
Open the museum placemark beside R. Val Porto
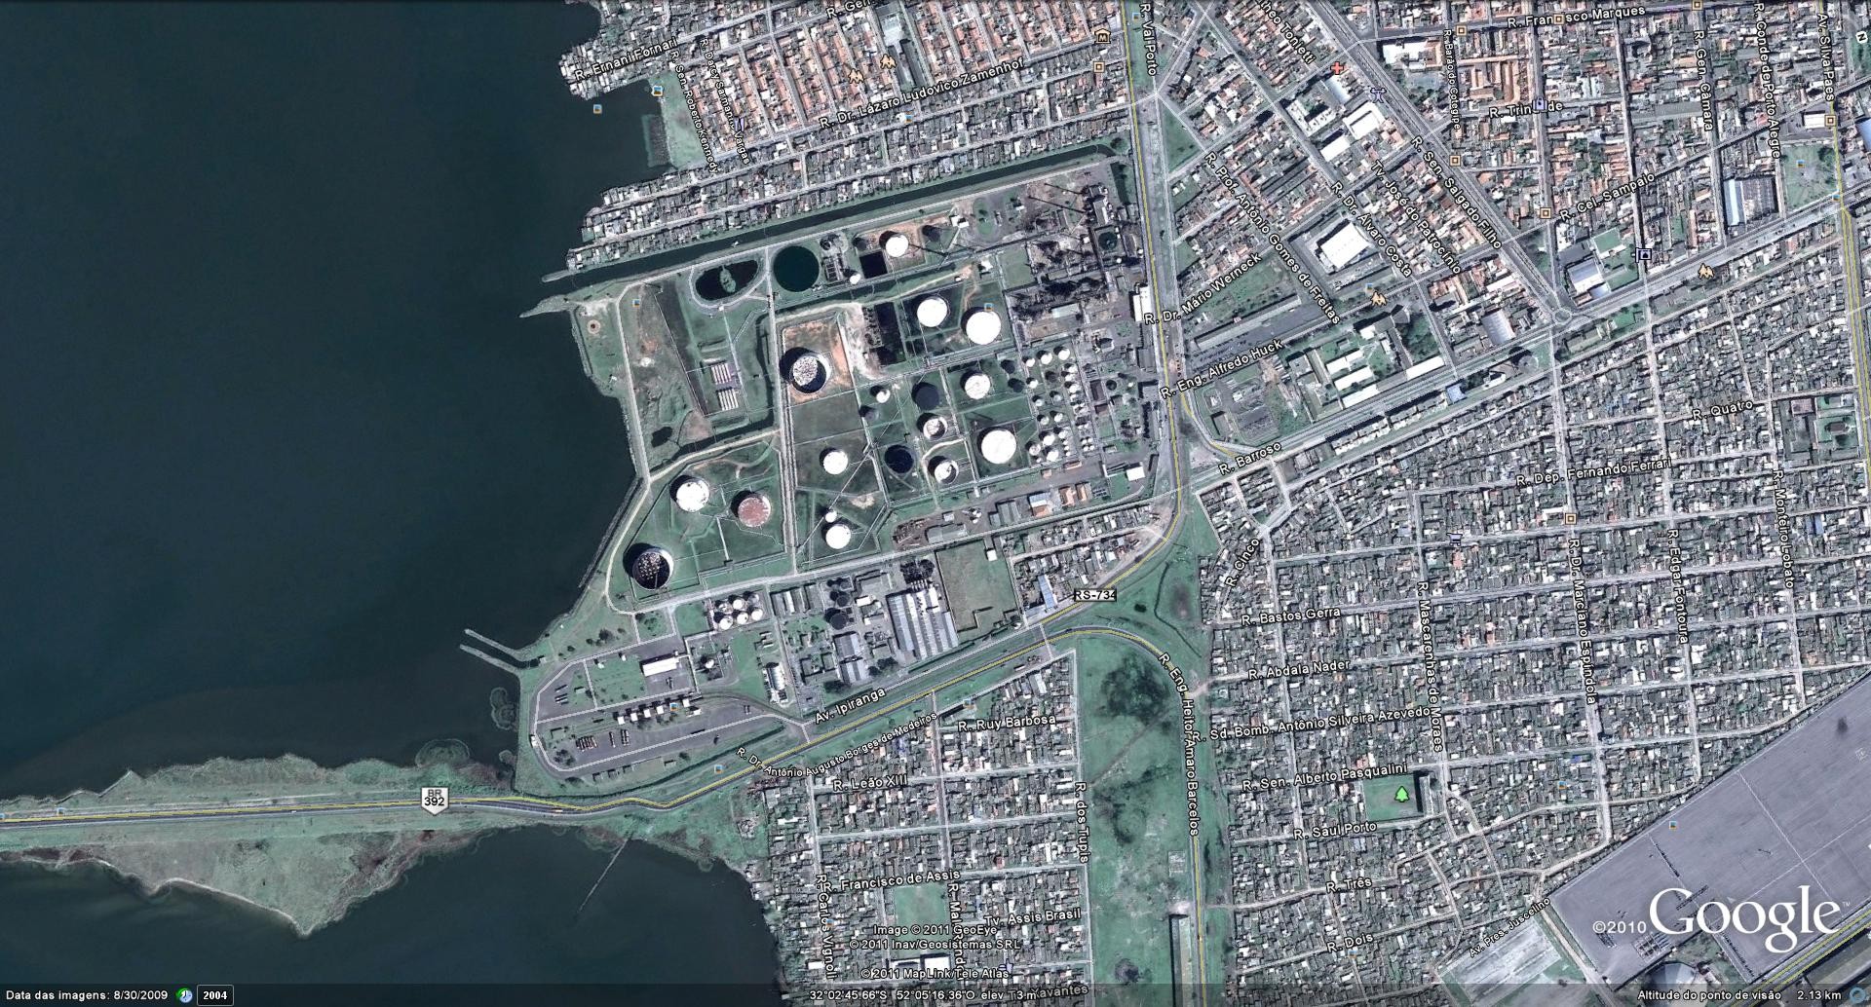(x=1103, y=38)
